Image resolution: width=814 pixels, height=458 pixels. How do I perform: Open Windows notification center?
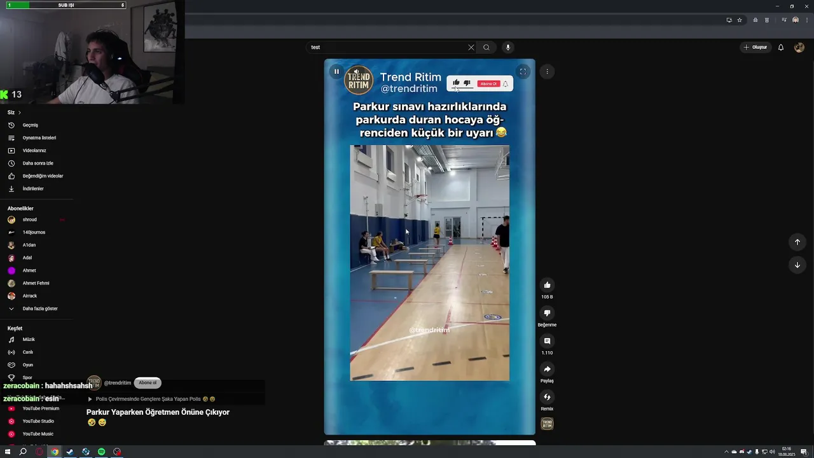point(804,452)
